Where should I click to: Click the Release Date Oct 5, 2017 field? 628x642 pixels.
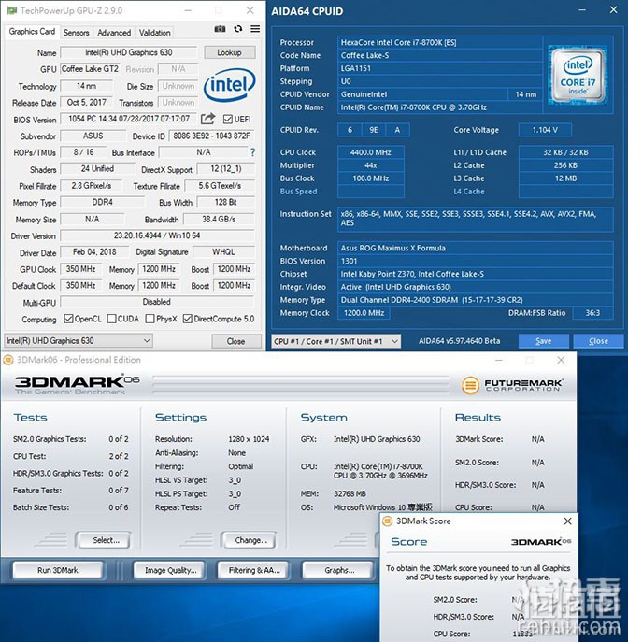pos(86,103)
